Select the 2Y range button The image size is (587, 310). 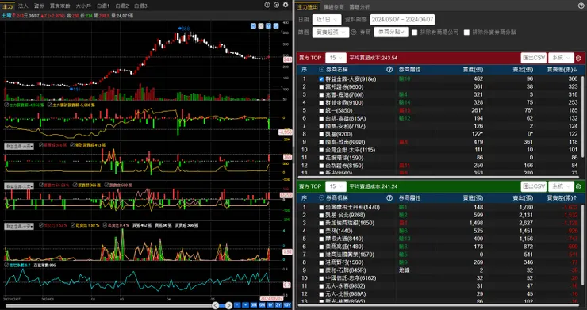278,305
